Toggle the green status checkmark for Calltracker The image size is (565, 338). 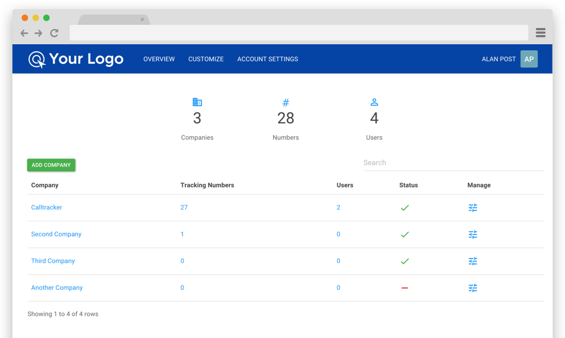(405, 207)
